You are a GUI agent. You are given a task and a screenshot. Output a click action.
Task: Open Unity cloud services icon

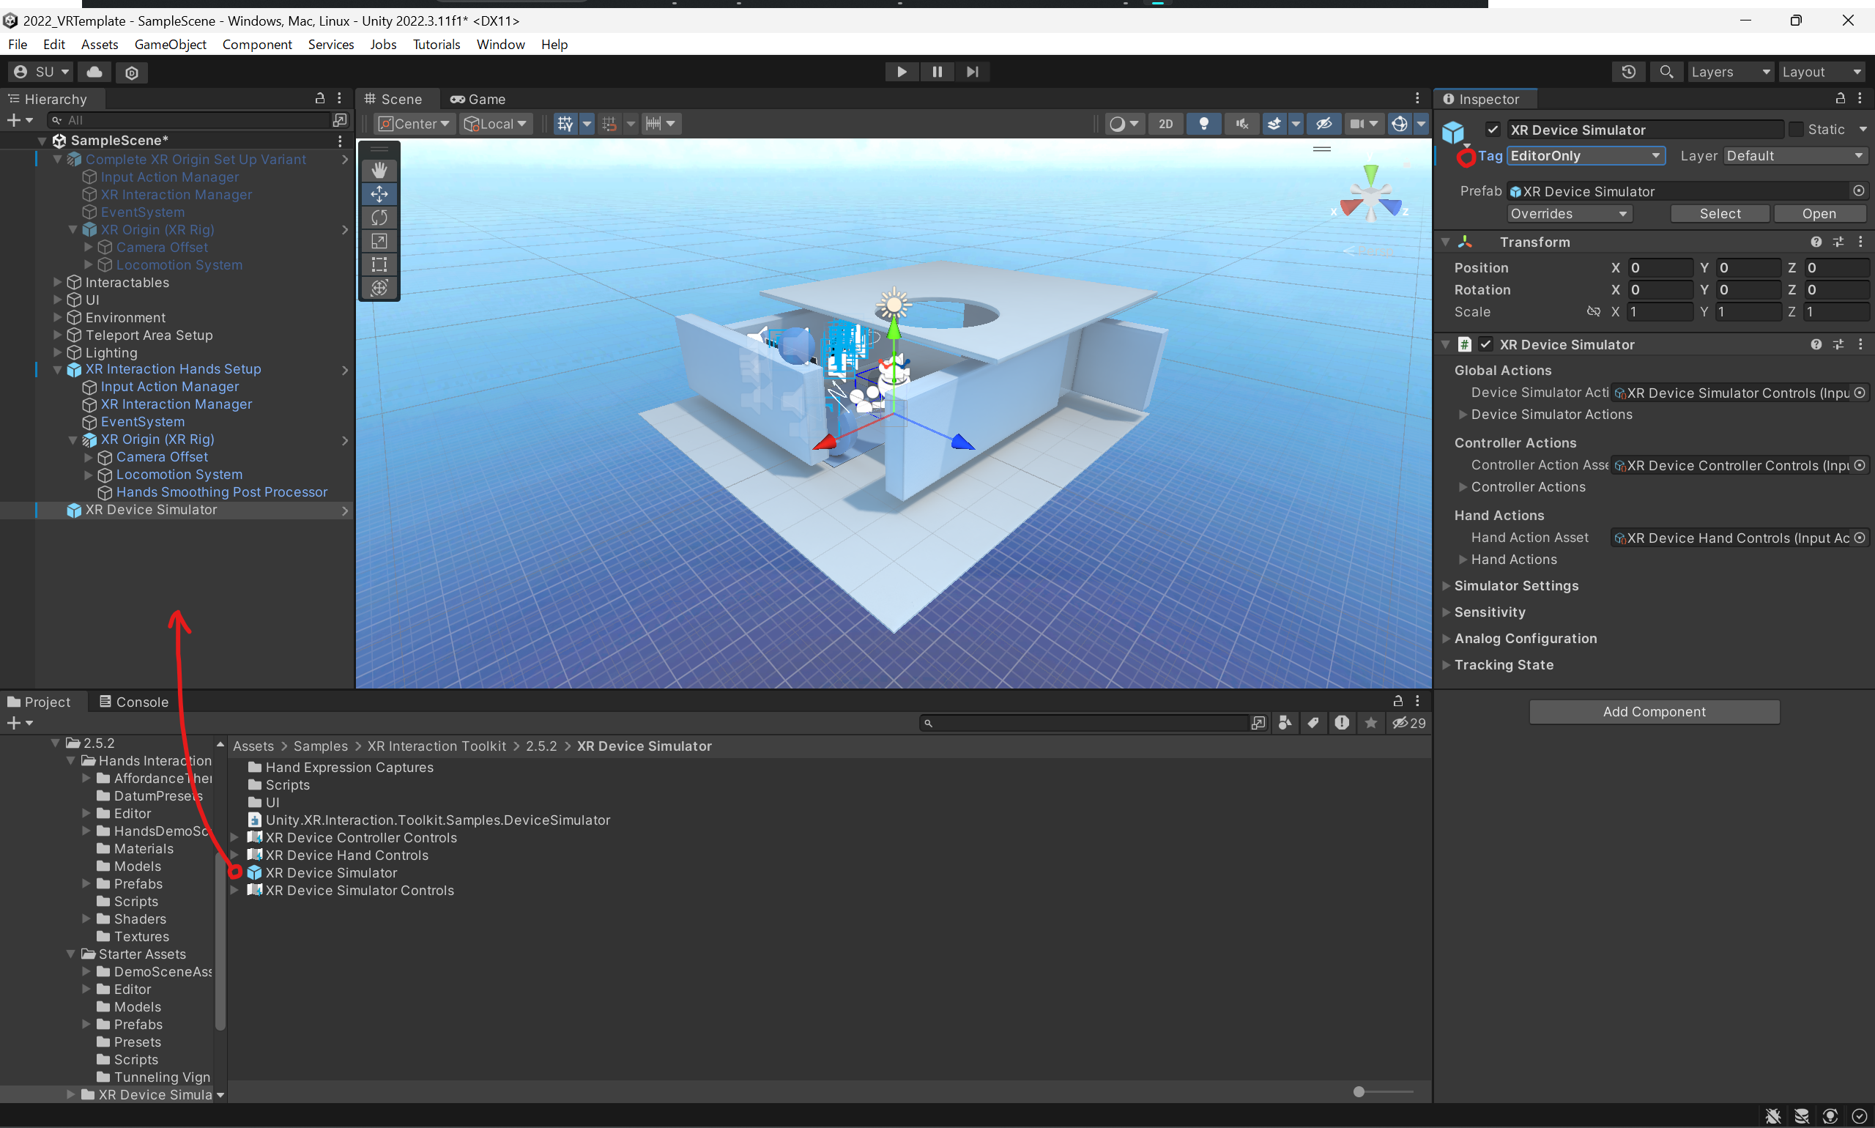(94, 72)
